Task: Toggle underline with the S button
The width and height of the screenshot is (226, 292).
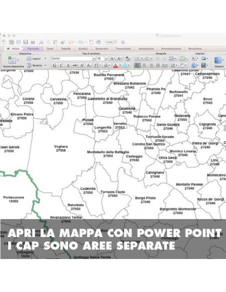Action: click(x=68, y=65)
